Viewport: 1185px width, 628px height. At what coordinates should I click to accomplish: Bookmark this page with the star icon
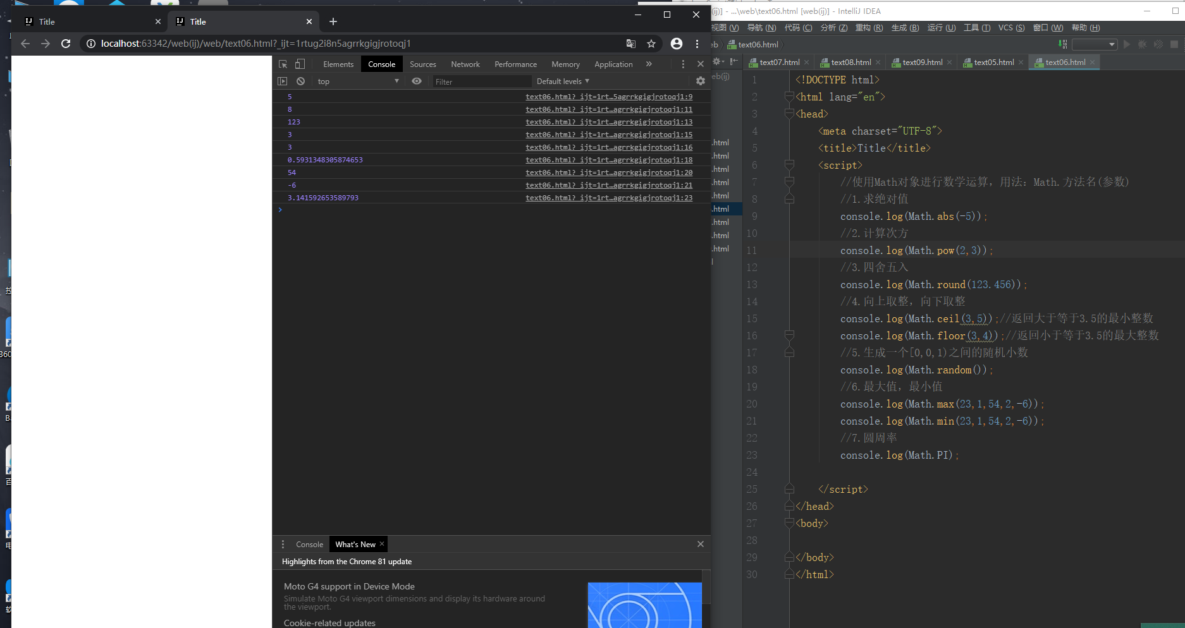click(651, 44)
